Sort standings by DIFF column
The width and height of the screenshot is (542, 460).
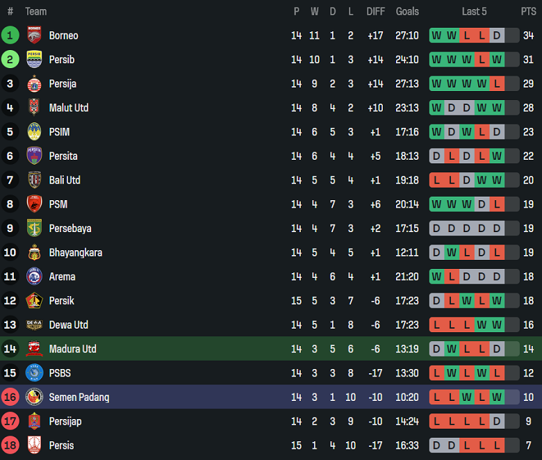pos(375,11)
